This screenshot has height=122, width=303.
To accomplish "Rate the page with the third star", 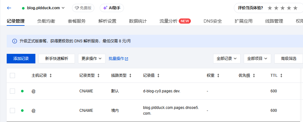I will point(283,8).
